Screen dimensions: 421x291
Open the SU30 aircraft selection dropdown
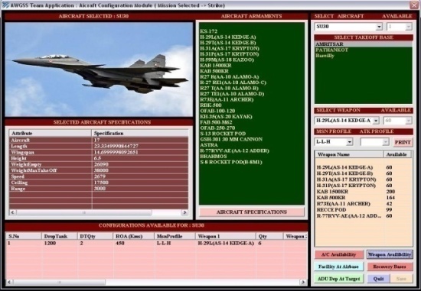[379, 27]
